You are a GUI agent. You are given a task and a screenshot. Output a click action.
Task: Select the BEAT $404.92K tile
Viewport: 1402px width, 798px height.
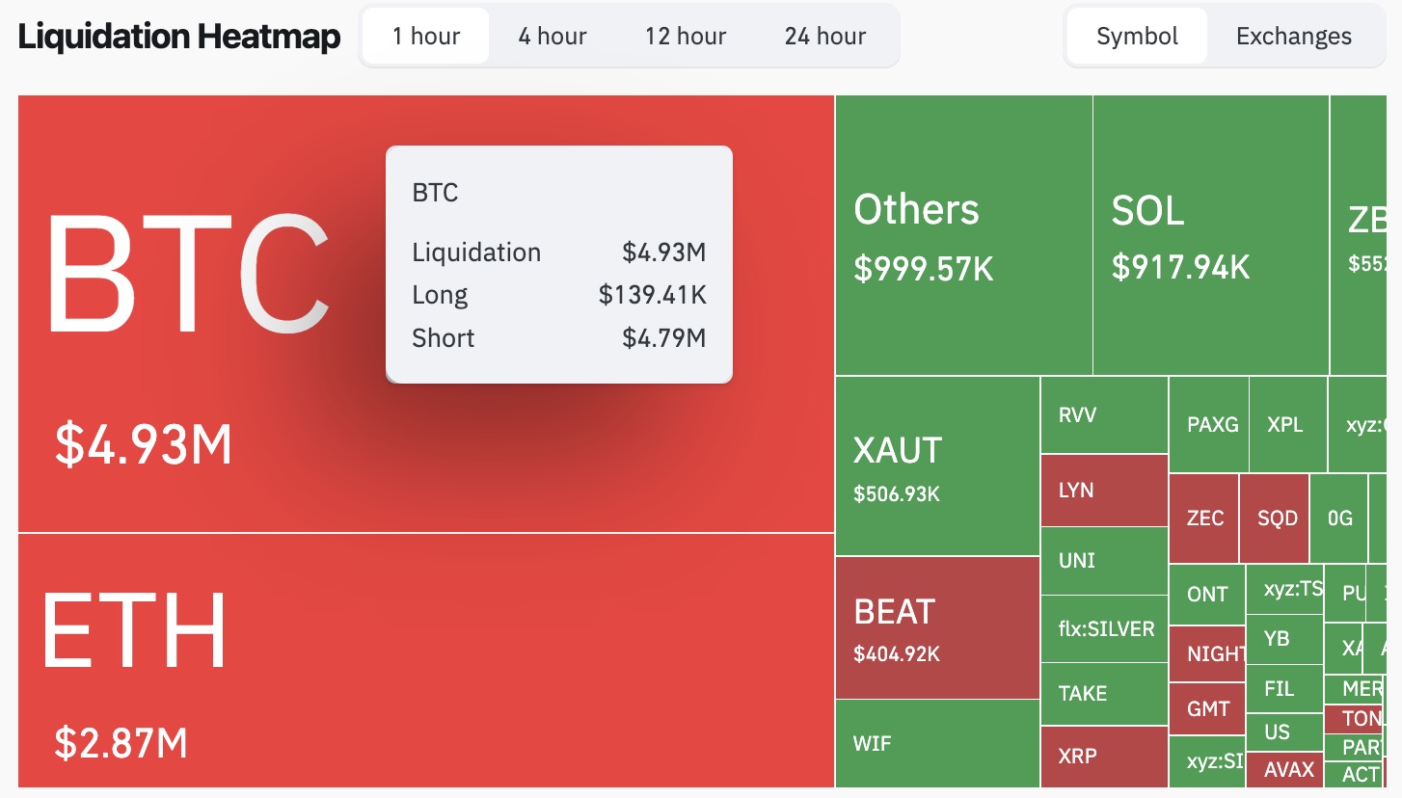tap(937, 627)
